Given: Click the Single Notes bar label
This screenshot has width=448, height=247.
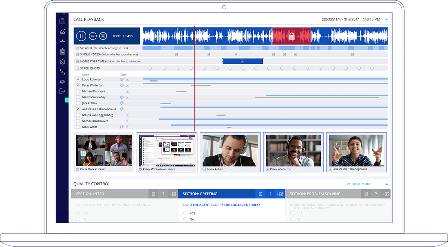Looking at the screenshot, I should tap(90, 55).
